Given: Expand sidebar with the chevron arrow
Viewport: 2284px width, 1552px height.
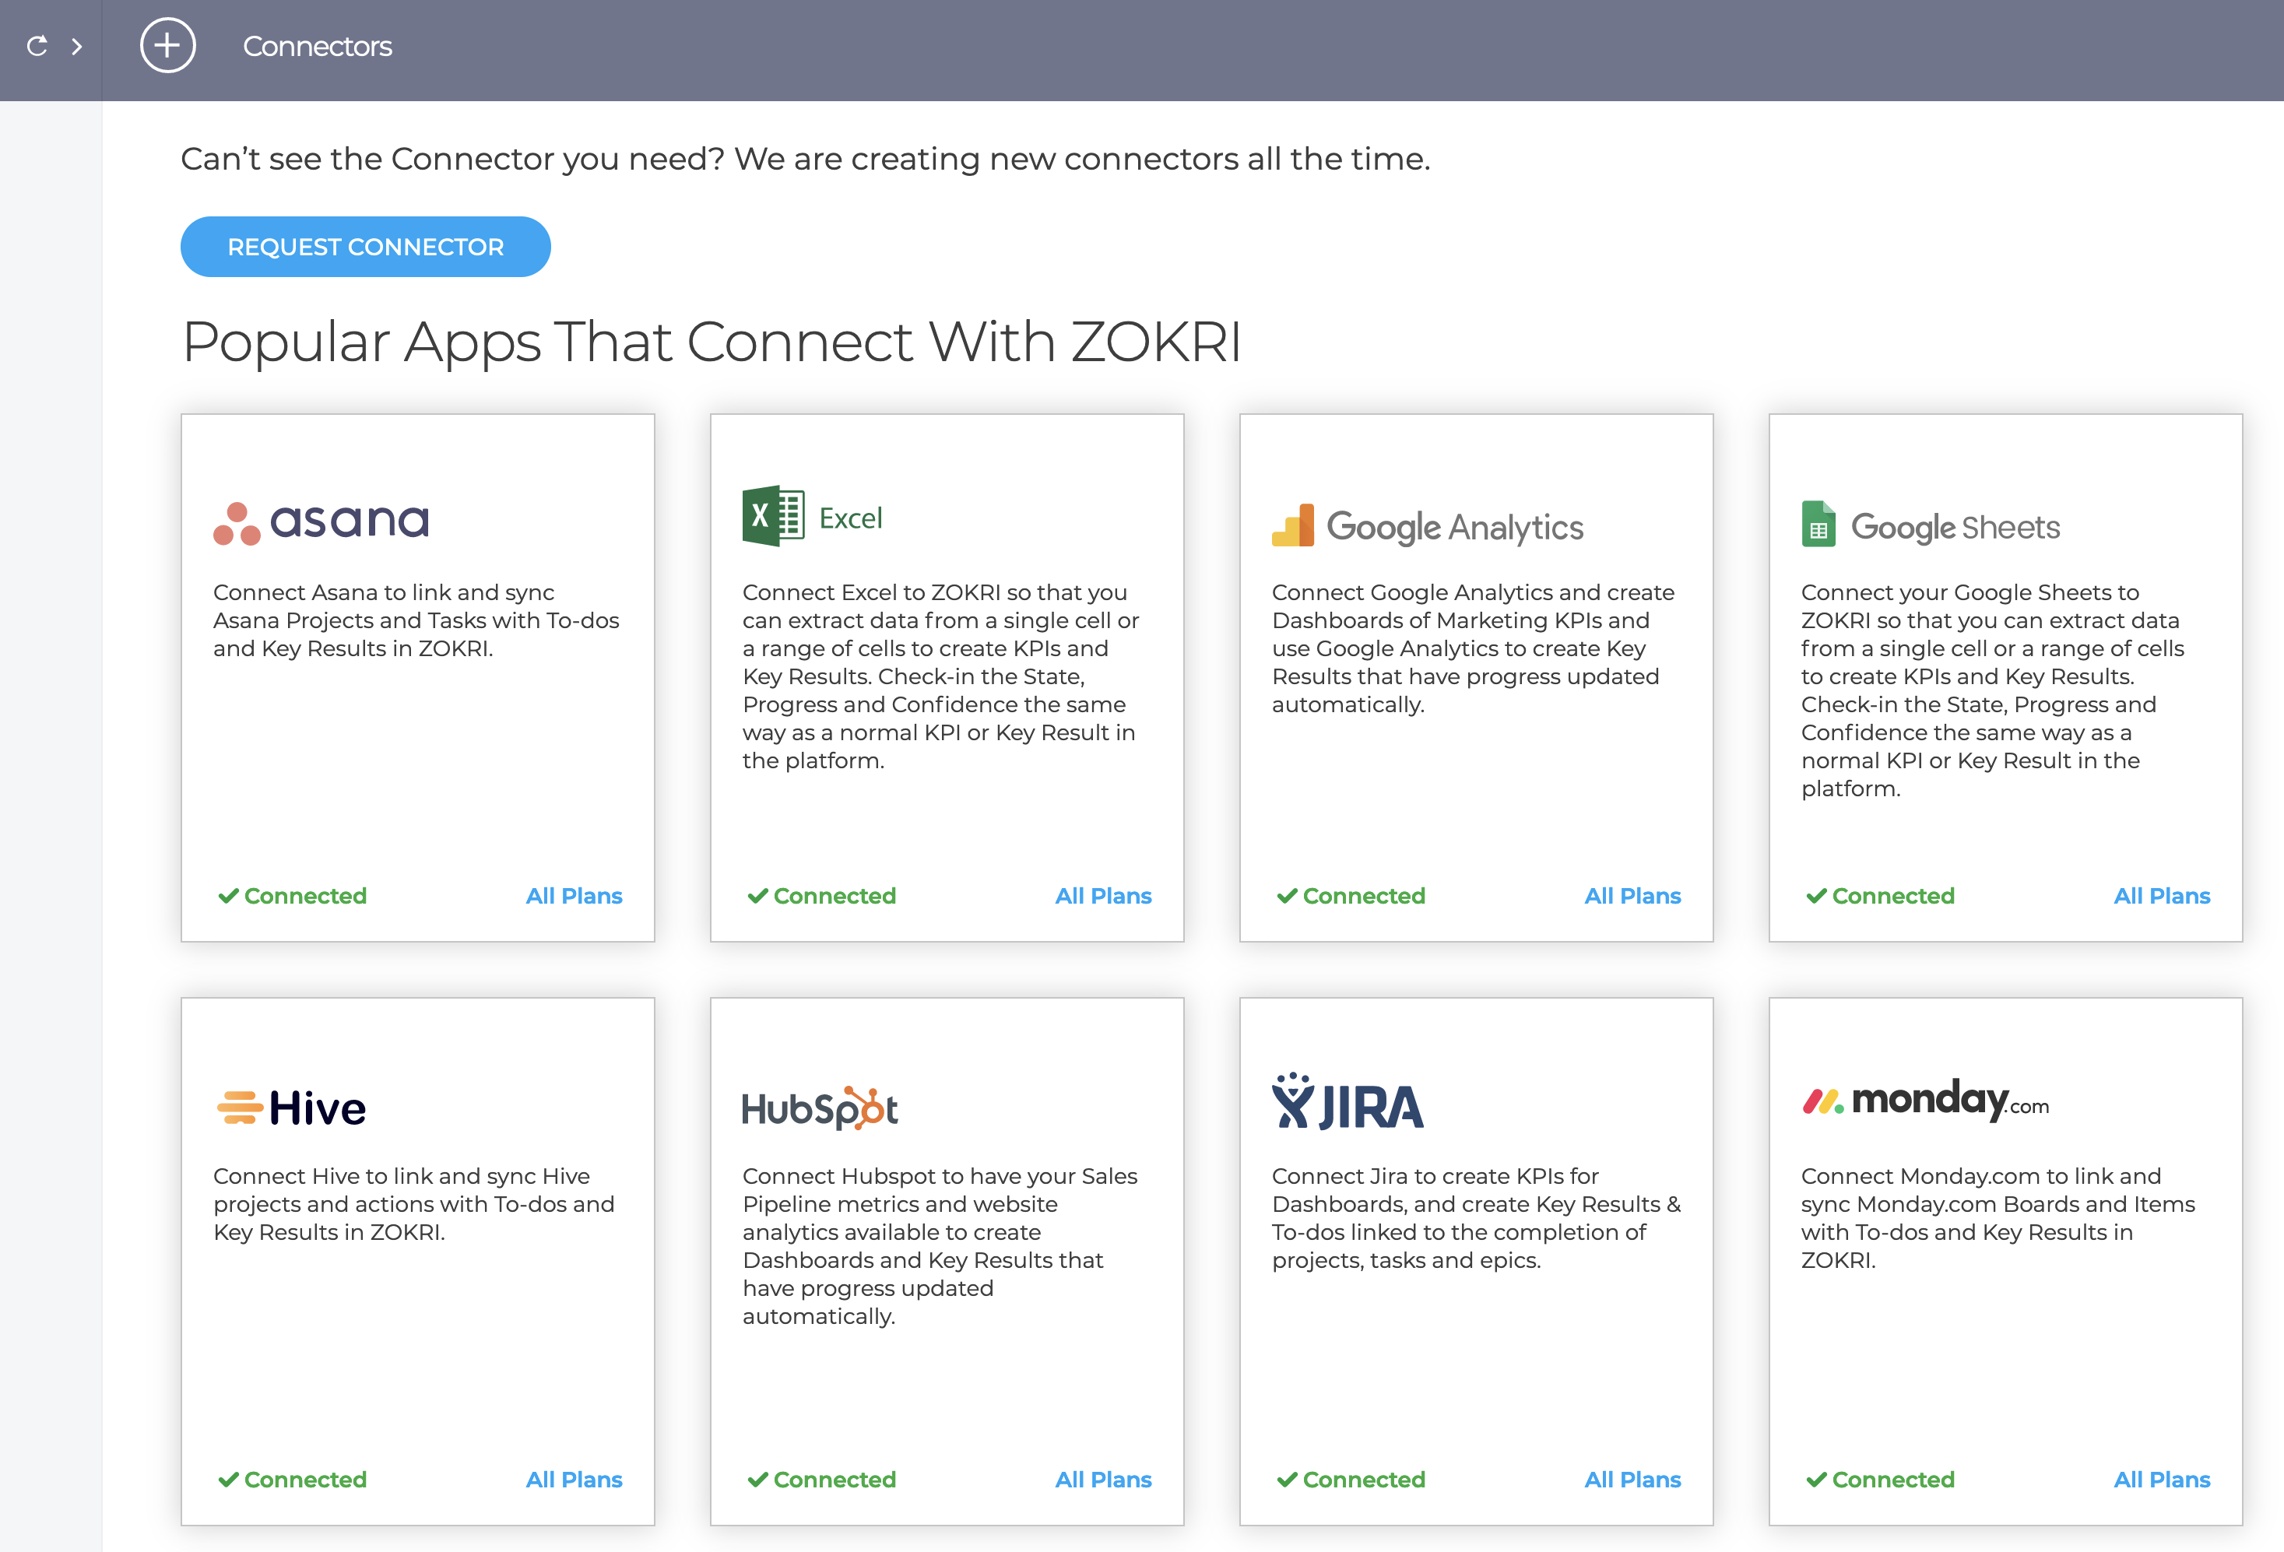Looking at the screenshot, I should 76,46.
